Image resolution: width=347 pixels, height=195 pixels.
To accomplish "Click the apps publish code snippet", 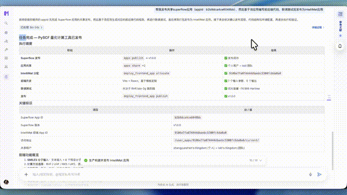I will [133, 58].
